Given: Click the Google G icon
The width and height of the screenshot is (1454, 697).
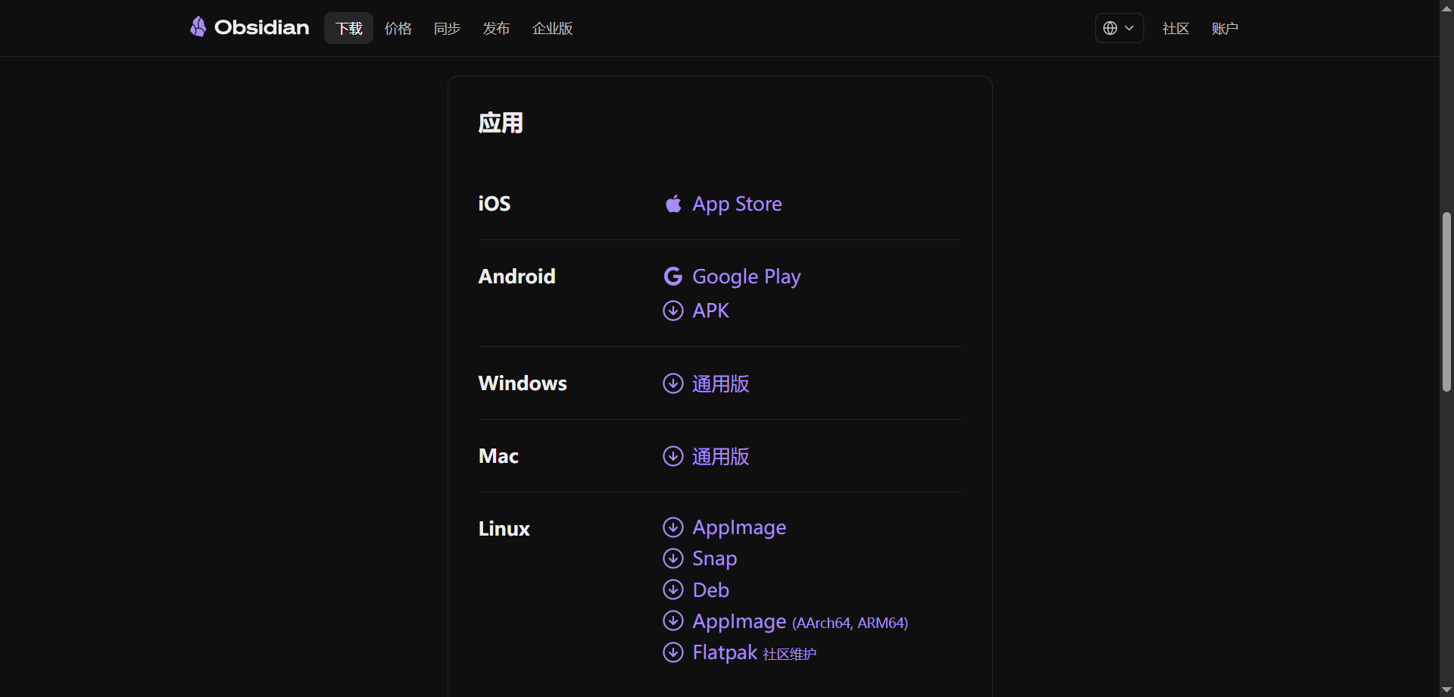Looking at the screenshot, I should [672, 277].
